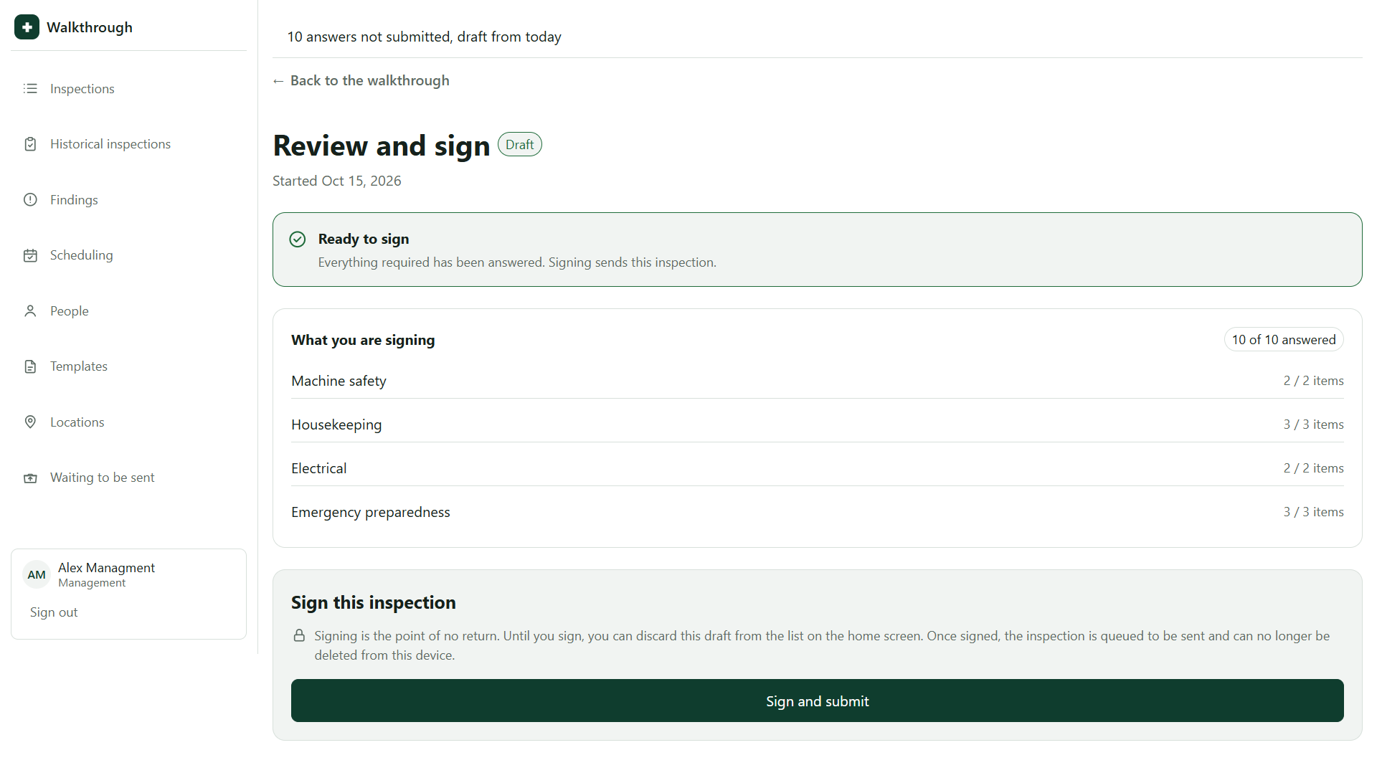Click the Started Oct 15, 2026 text

pyautogui.click(x=337, y=181)
